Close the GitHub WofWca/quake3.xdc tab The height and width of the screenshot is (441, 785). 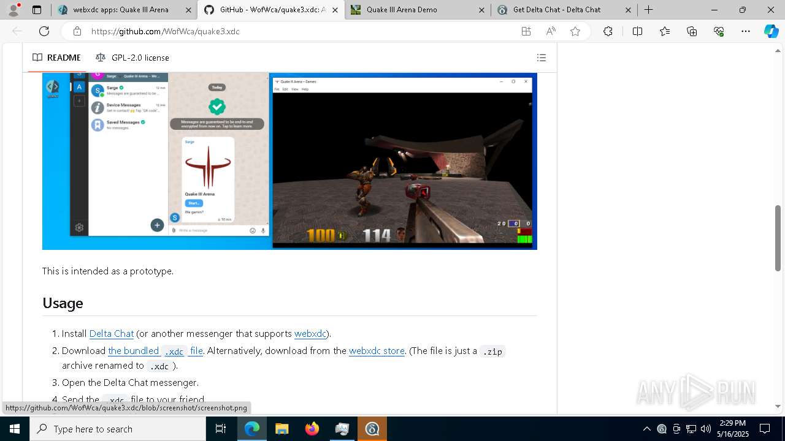point(335,10)
